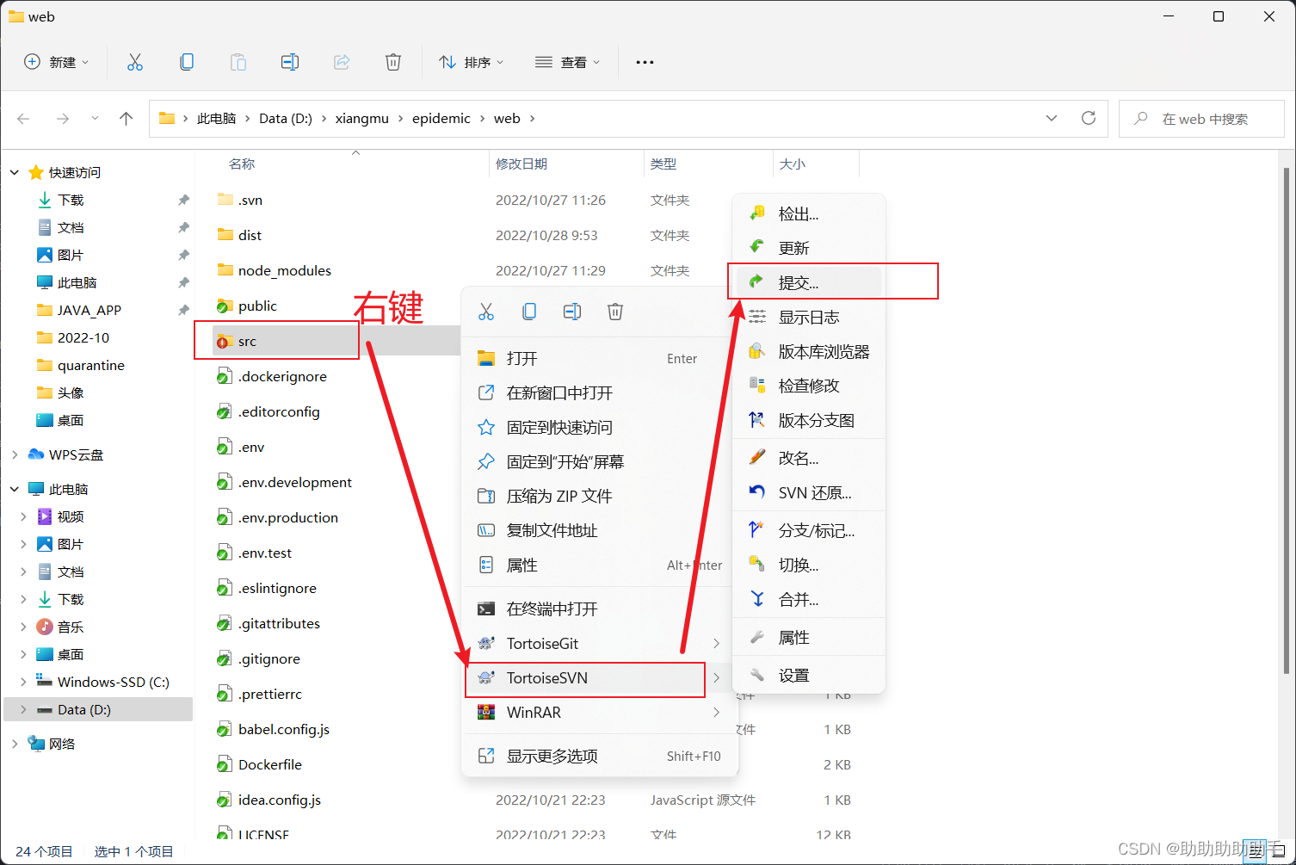Click the 新建 (New) button
The width and height of the screenshot is (1296, 865).
click(55, 61)
